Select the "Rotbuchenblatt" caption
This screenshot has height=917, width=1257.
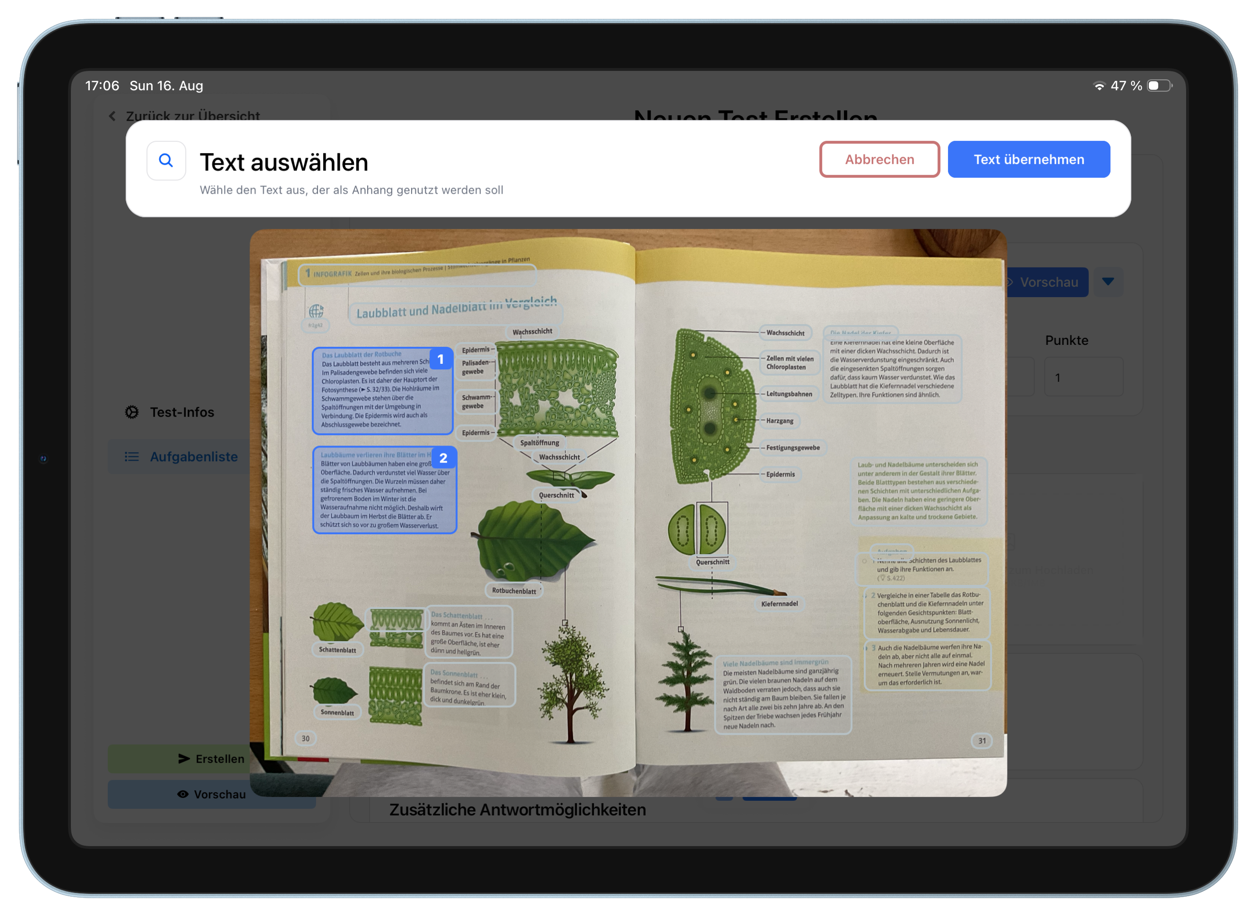click(x=514, y=591)
